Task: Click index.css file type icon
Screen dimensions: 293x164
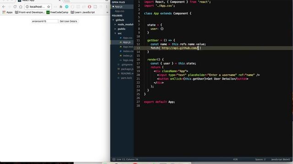Action: (x=120, y=51)
